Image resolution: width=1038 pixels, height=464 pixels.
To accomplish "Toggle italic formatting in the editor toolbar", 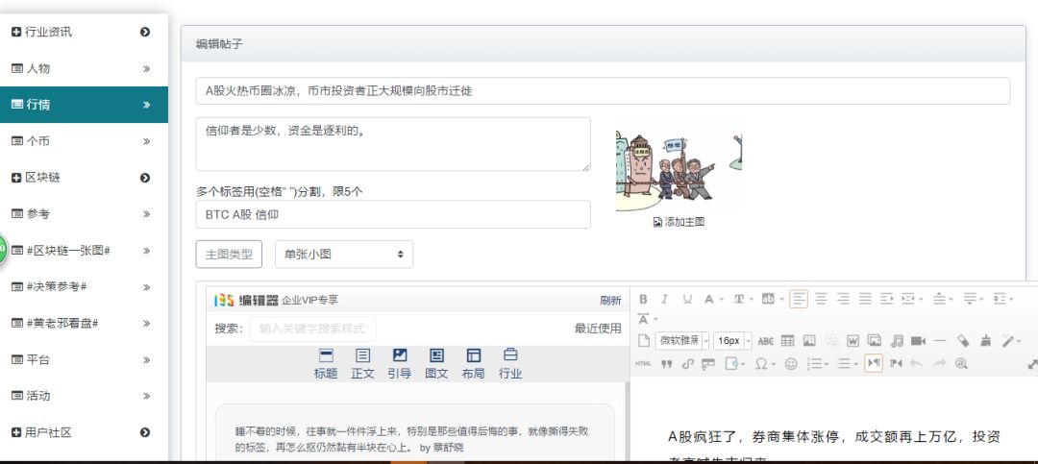I will click(x=665, y=299).
